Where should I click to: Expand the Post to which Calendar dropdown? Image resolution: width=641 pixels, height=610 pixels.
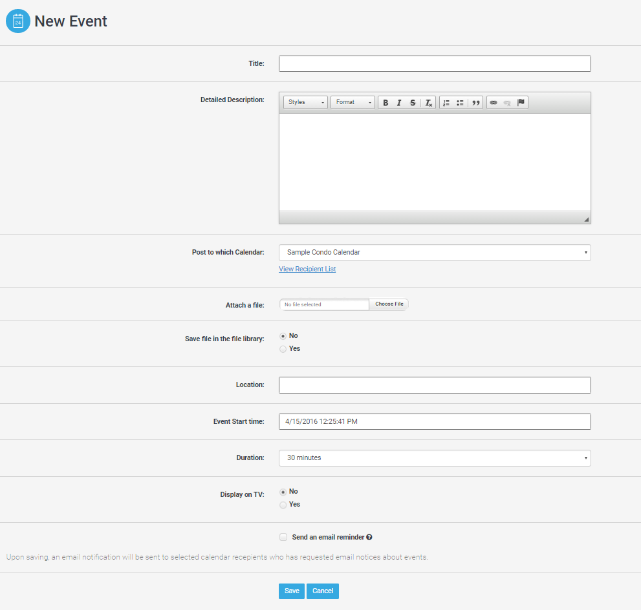pyautogui.click(x=435, y=253)
